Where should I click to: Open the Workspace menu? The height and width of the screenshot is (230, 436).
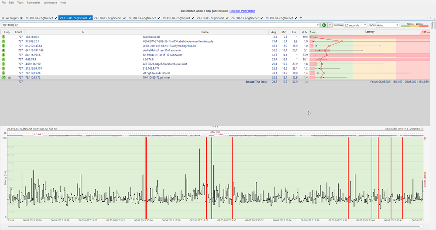(50, 3)
